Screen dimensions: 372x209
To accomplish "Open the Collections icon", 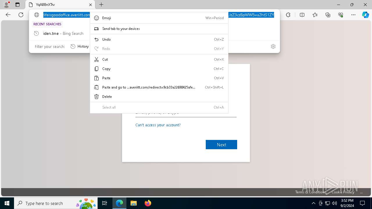I will pyautogui.click(x=328, y=15).
